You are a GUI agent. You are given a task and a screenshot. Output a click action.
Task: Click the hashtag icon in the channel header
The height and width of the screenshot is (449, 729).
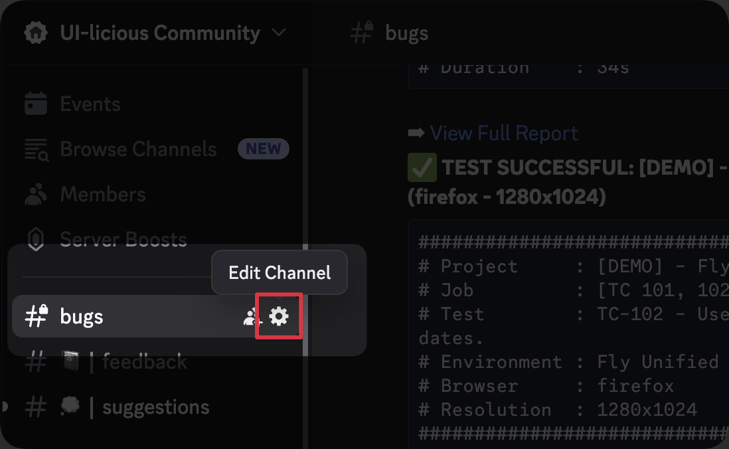click(361, 32)
